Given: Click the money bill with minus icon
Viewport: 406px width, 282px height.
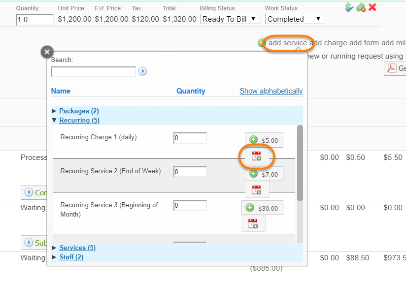Looking at the screenshot, I should point(361,7).
